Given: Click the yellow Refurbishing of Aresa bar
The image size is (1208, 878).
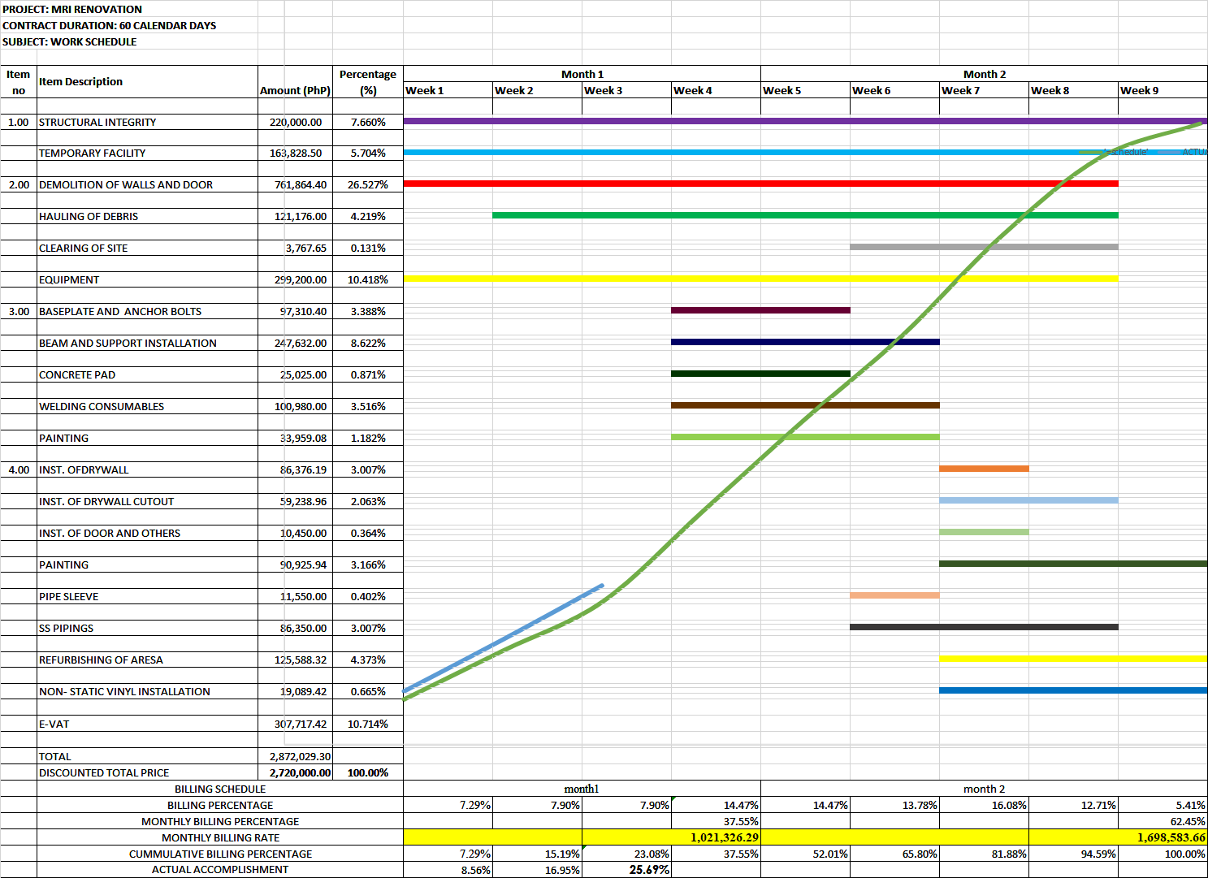Looking at the screenshot, I should pyautogui.click(x=1073, y=659).
